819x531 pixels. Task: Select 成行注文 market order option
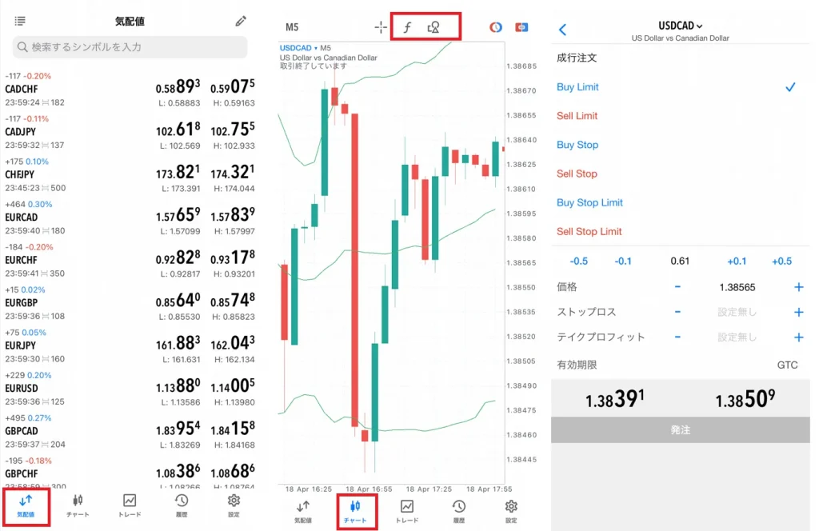pyautogui.click(x=577, y=58)
